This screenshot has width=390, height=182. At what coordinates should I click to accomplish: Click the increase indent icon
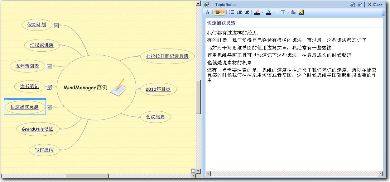click(247, 12)
